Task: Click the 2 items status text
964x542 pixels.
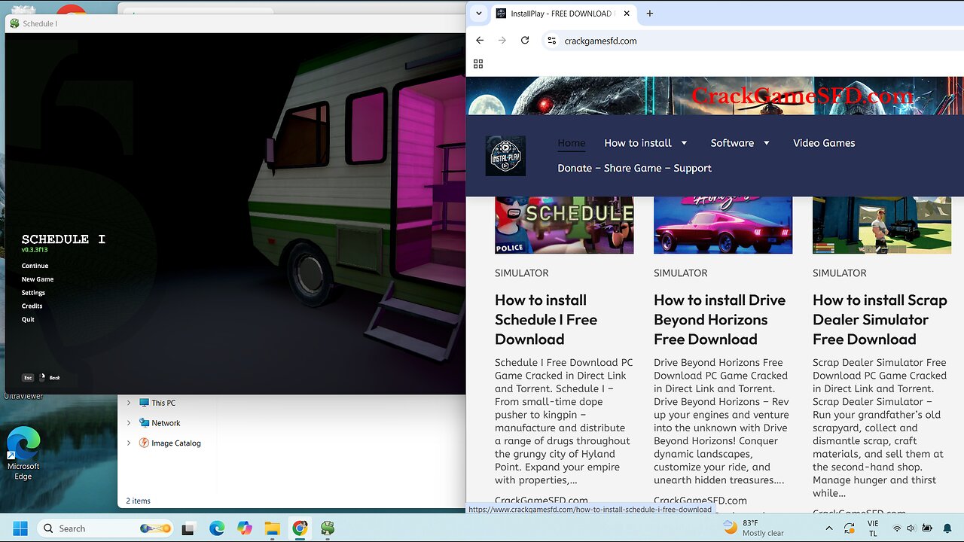Action: coord(139,501)
